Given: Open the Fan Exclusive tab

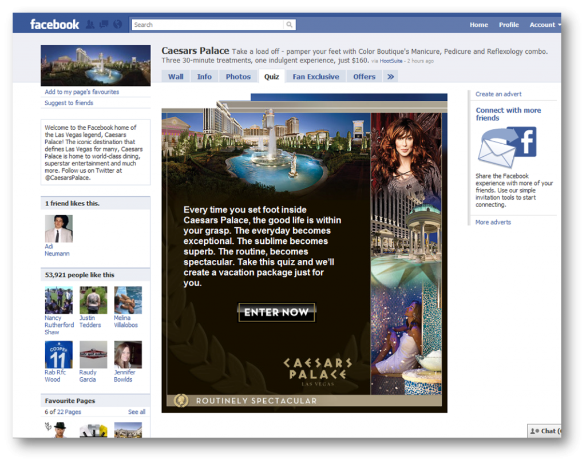Looking at the screenshot, I should 316,77.
